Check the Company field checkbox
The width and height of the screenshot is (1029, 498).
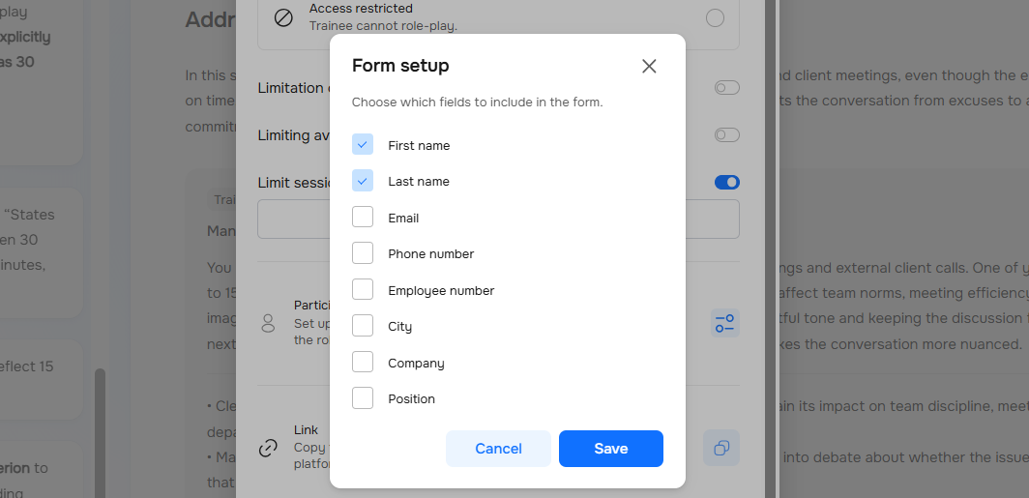click(363, 362)
